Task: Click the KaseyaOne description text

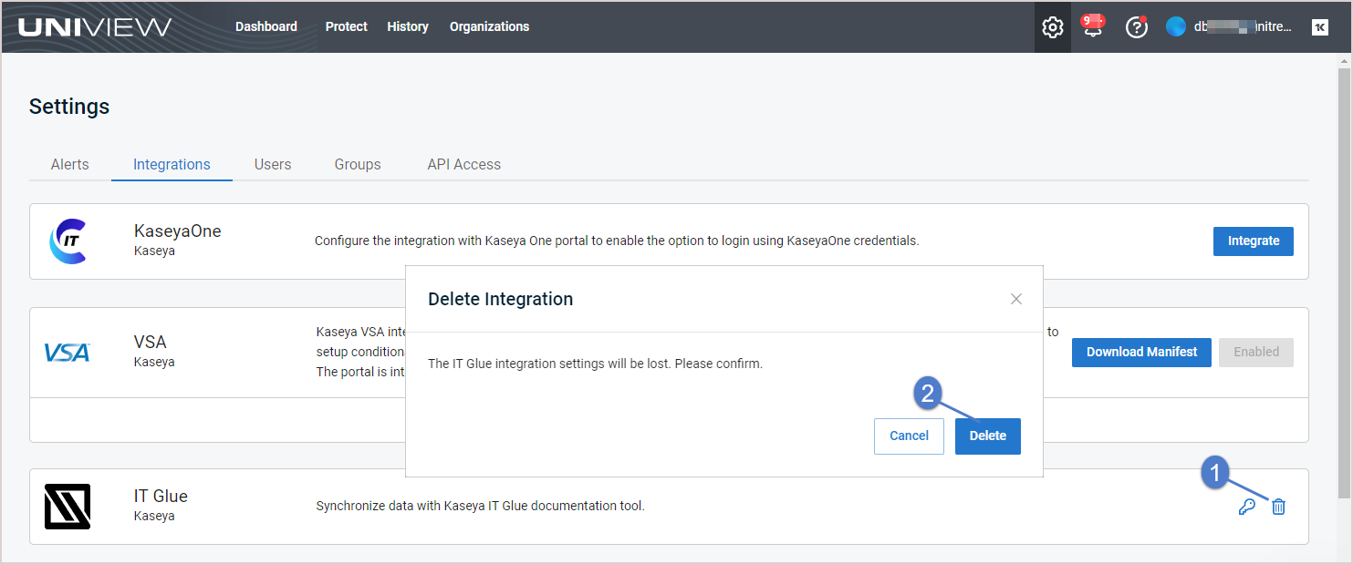Action: click(617, 241)
